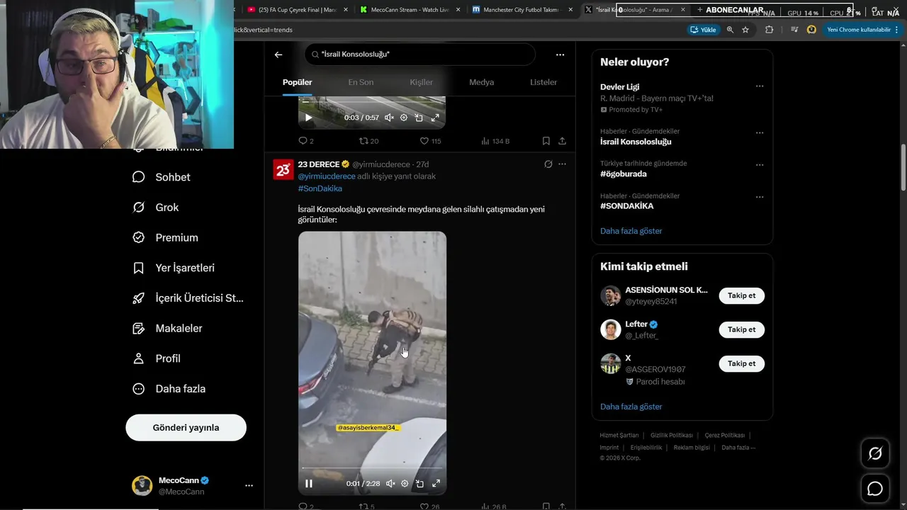The height and width of the screenshot is (510, 907).
Task: Show more follow suggestions link
Action: [x=631, y=407]
